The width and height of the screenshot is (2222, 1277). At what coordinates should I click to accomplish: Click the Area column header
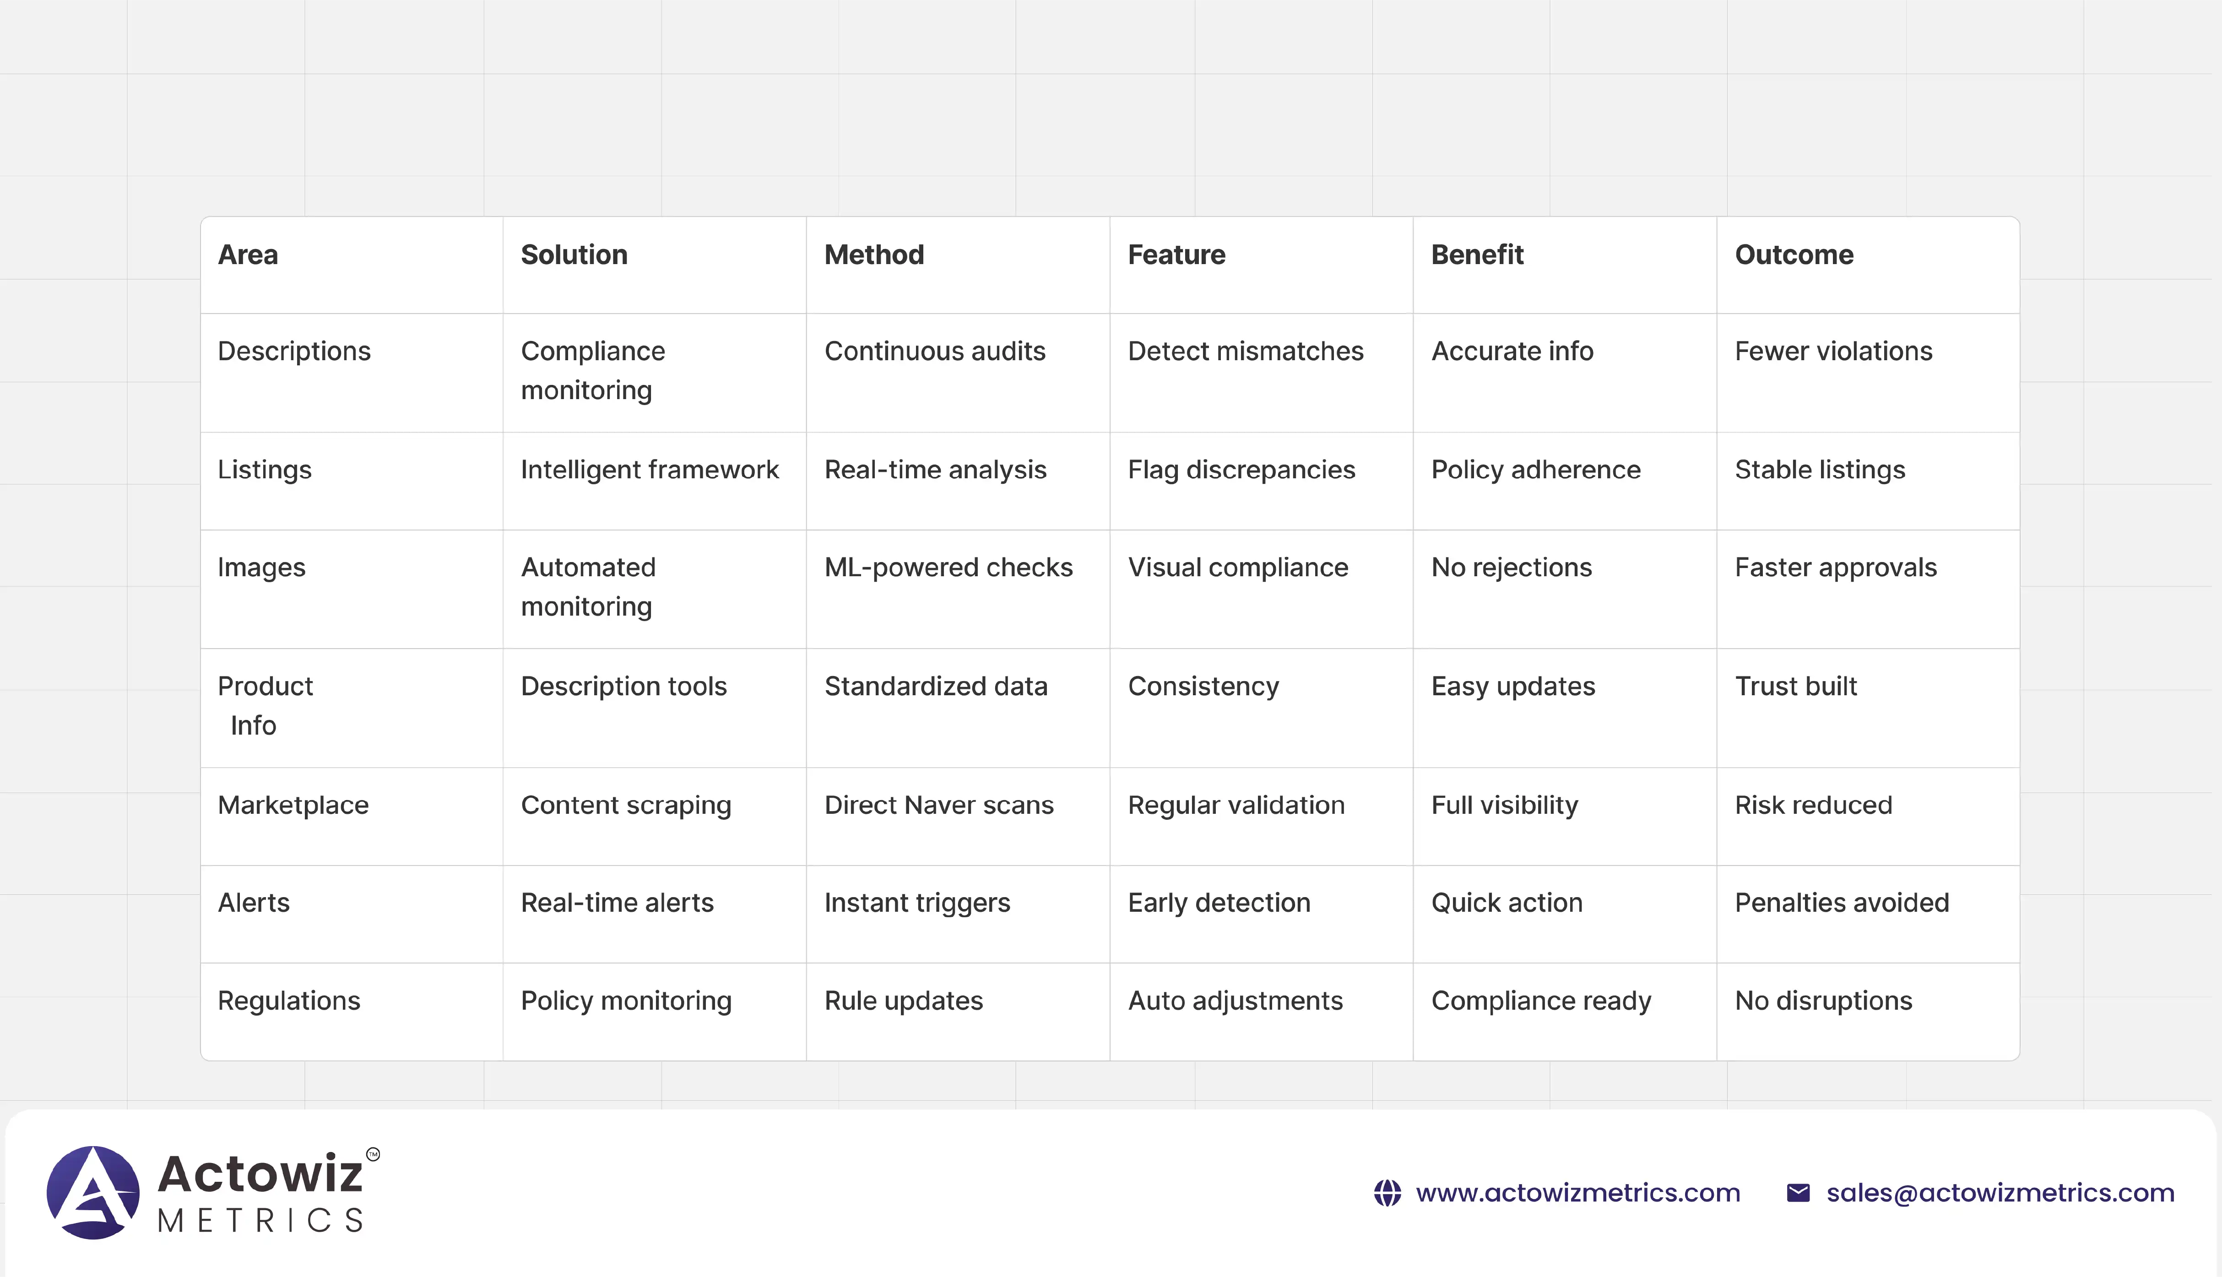tap(248, 255)
